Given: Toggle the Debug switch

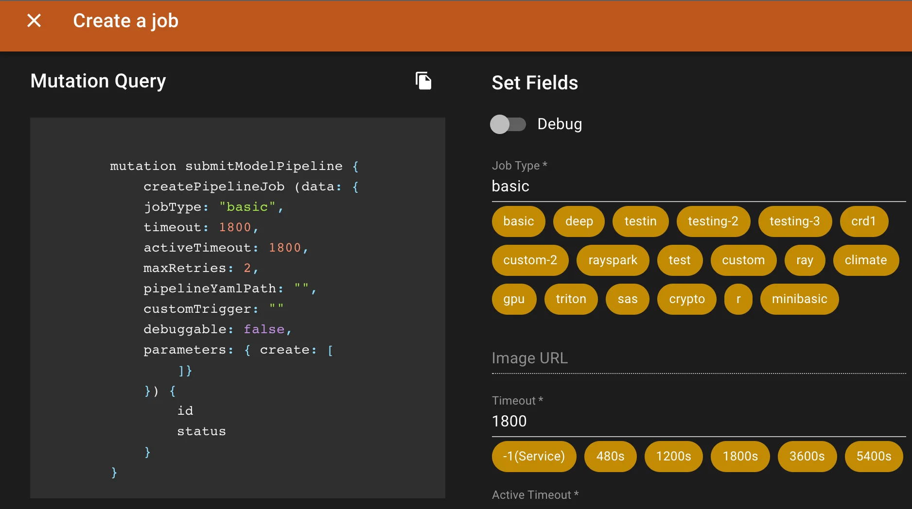Looking at the screenshot, I should coord(508,124).
